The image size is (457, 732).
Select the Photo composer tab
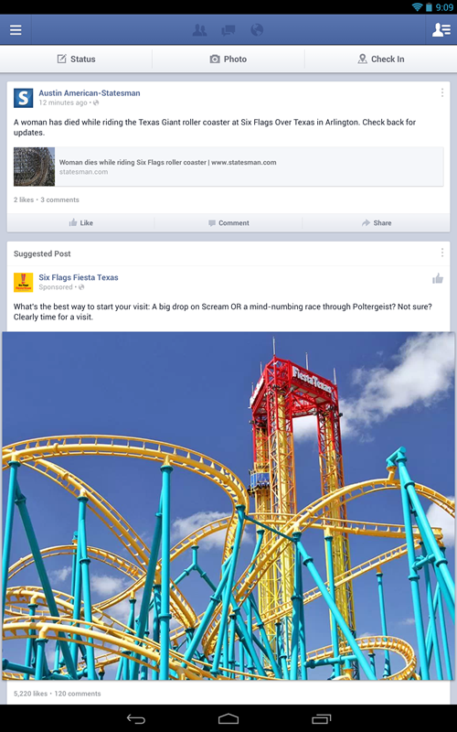coord(228,59)
